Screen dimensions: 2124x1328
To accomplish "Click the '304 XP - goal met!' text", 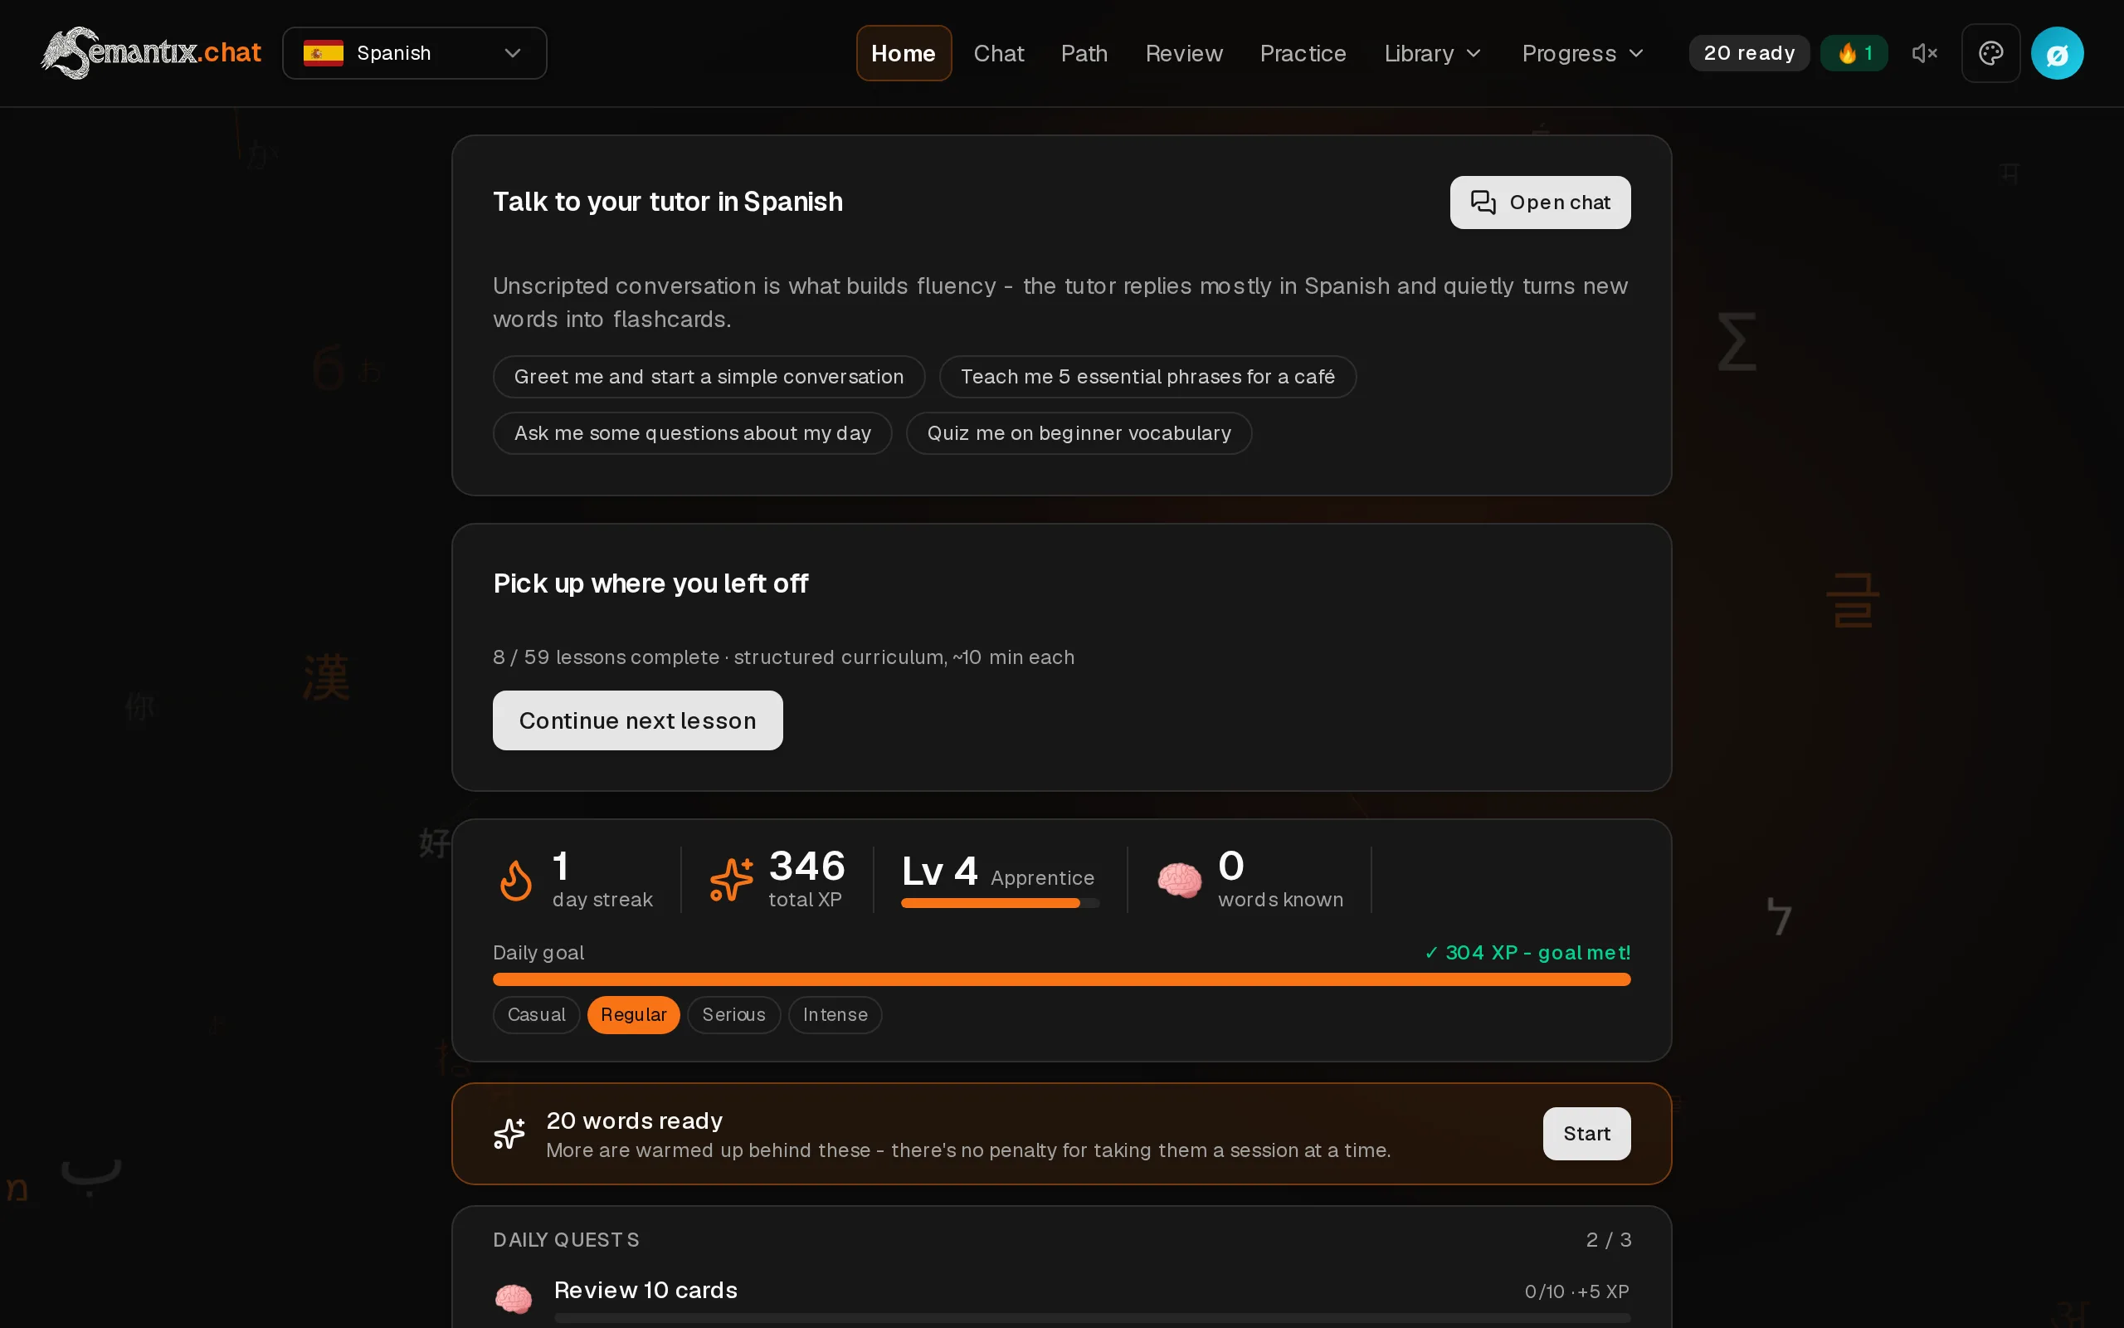I will [x=1527, y=952].
